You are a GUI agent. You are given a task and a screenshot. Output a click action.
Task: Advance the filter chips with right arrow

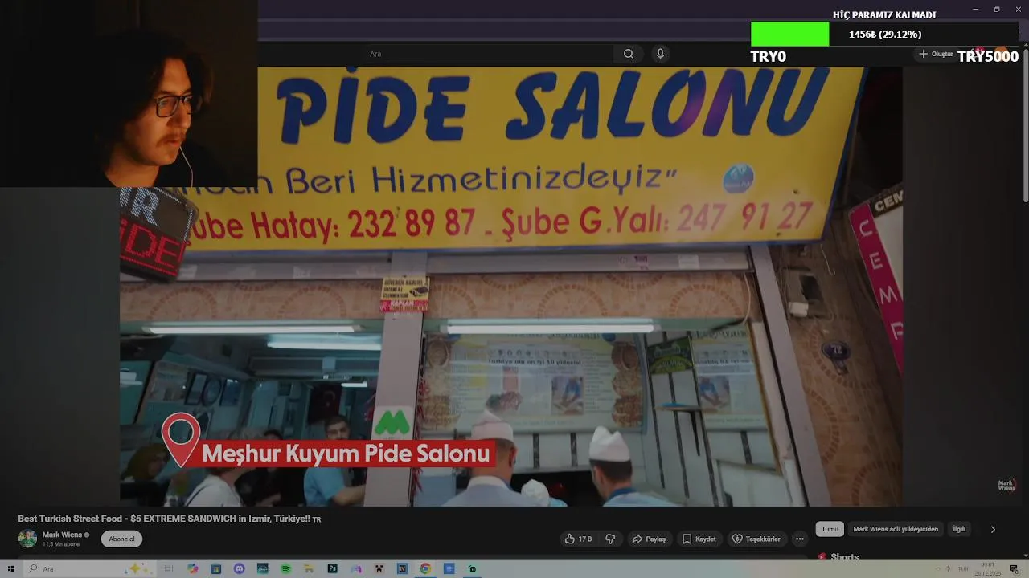[x=993, y=529]
